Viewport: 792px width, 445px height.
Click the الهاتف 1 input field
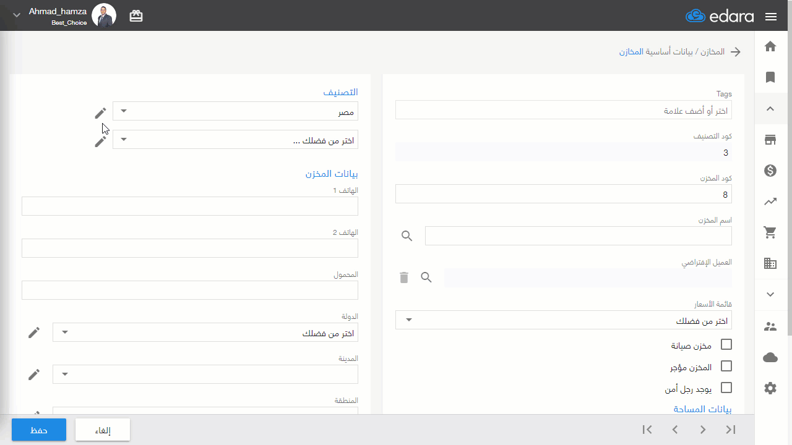[190, 206]
